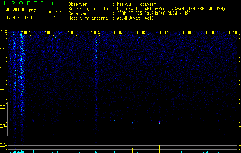Click the ICOM IC-575 receiver text

(x=154, y=13)
